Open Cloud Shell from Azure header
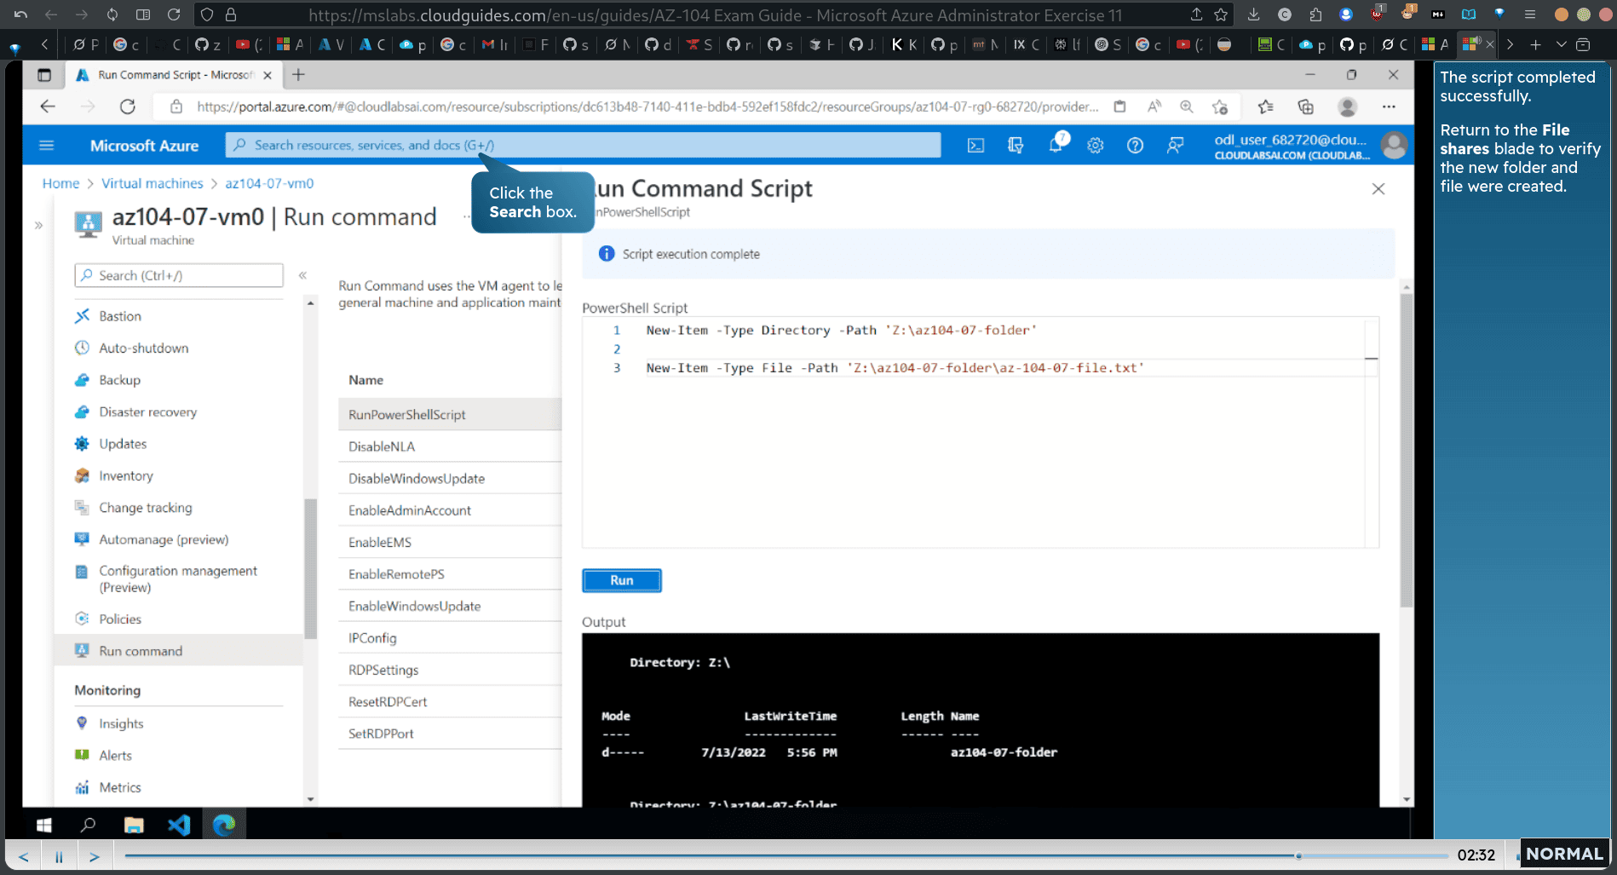 tap(975, 146)
